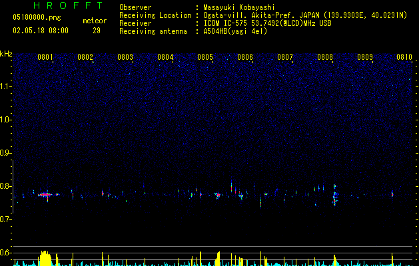Click the Receiving antenna label
The width and height of the screenshot is (419, 266).
point(153,31)
